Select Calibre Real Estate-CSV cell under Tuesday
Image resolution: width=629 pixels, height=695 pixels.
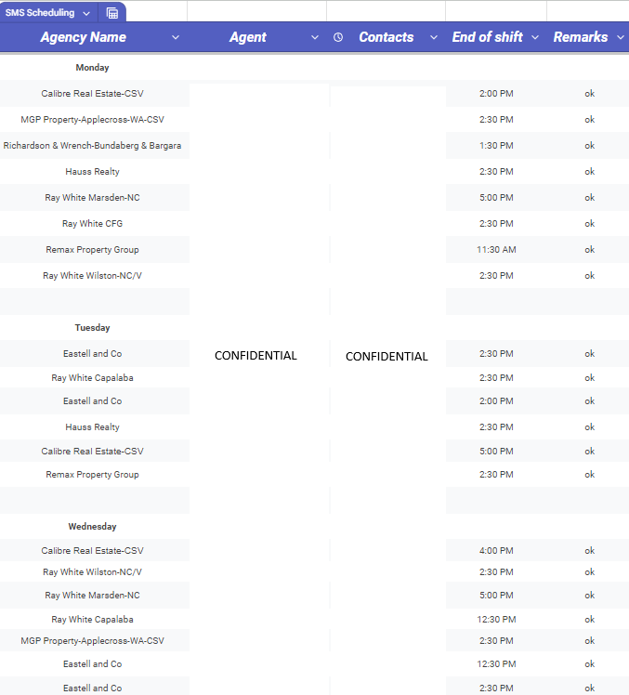92,451
